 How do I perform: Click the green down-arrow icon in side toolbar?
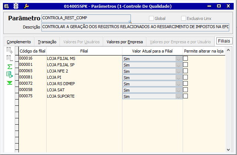(10, 82)
